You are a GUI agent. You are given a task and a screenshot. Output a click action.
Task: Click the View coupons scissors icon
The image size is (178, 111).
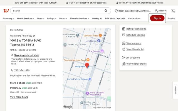pyautogui.click(x=123, y=43)
